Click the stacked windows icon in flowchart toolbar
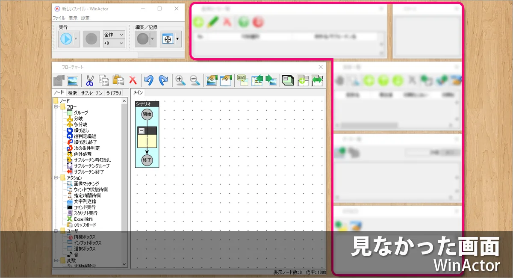Image resolution: width=513 pixels, height=278 pixels. click(x=288, y=80)
